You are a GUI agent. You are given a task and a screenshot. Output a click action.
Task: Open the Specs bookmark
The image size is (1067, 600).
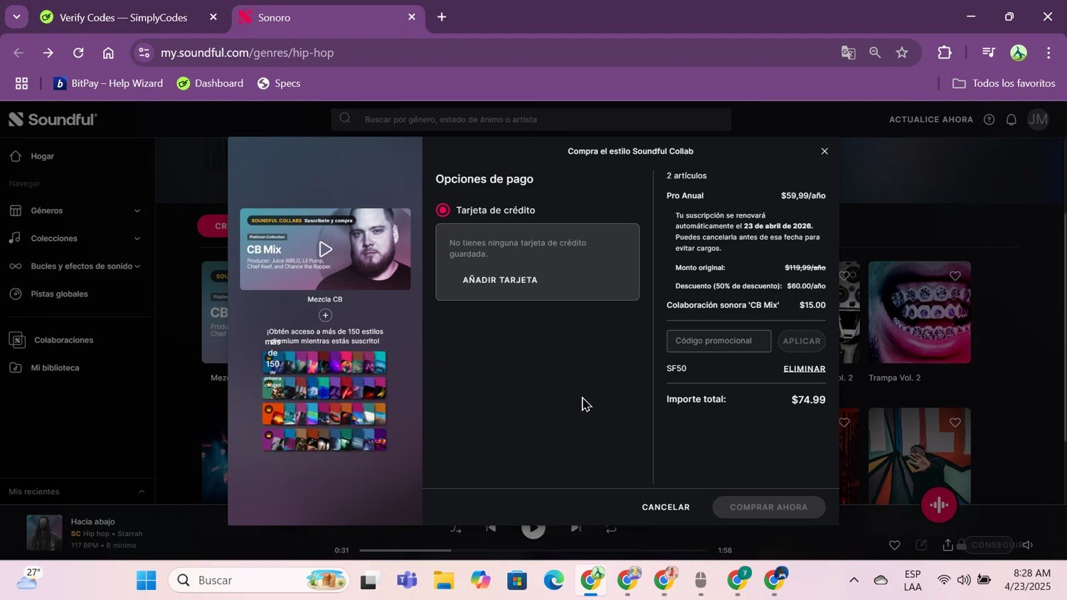(x=279, y=83)
